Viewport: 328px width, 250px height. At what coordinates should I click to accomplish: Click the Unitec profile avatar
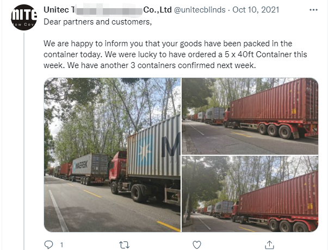(x=23, y=17)
